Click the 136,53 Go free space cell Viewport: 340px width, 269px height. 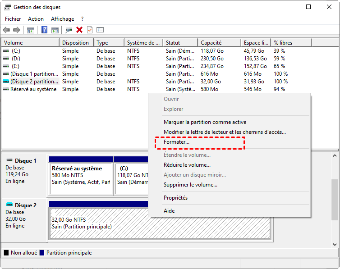pos(255,59)
